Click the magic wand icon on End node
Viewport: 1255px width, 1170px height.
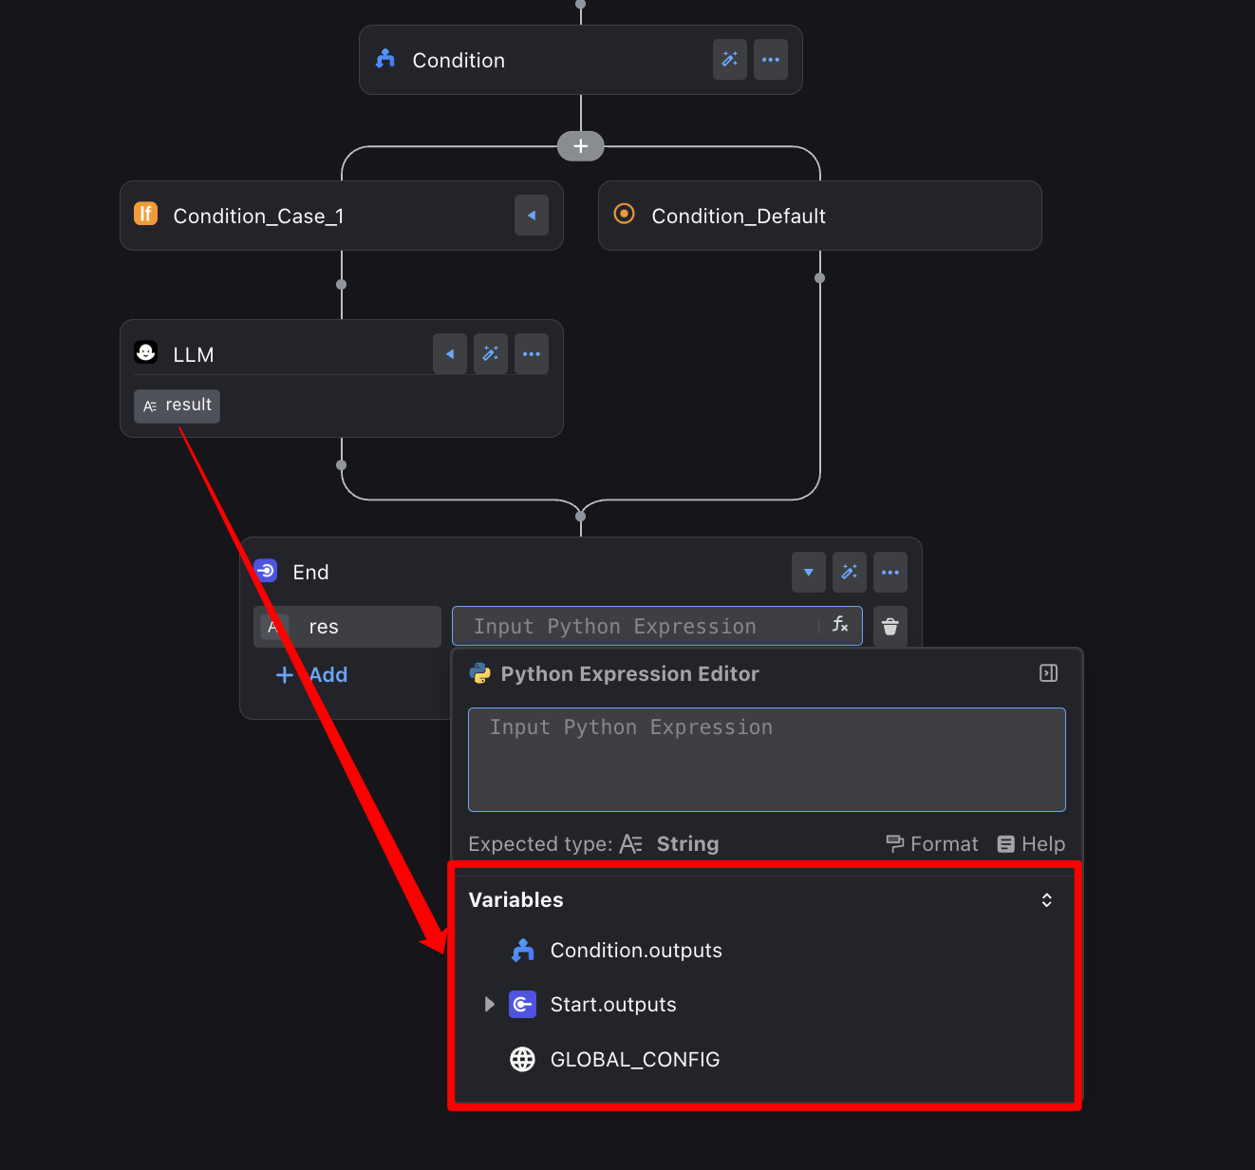[849, 572]
